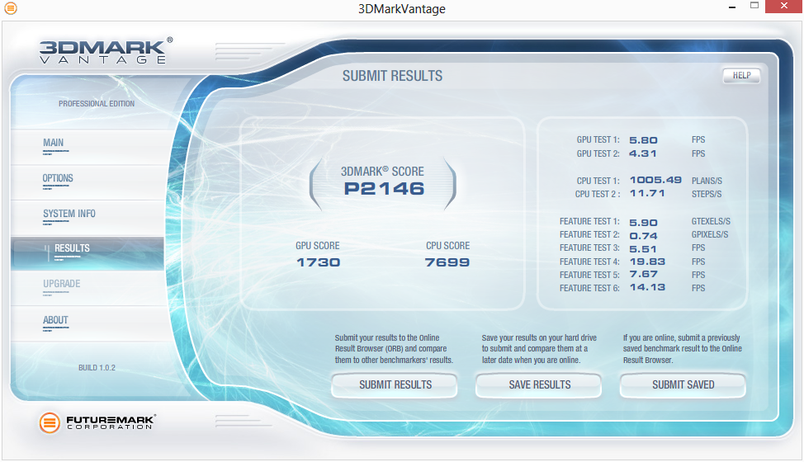Image resolution: width=804 pixels, height=462 pixels.
Task: Click the Save Results button
Action: coord(539,384)
